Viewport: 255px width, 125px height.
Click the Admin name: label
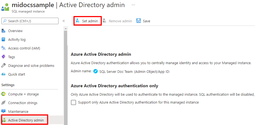tap(81, 71)
